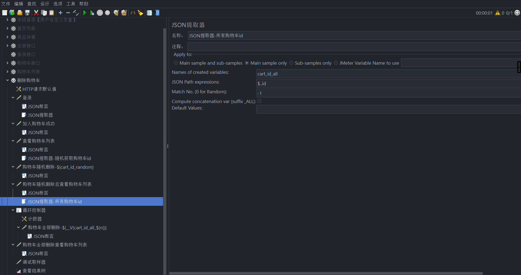Click the tree panel vertical scrollbar
521x275 pixels.
point(164,151)
